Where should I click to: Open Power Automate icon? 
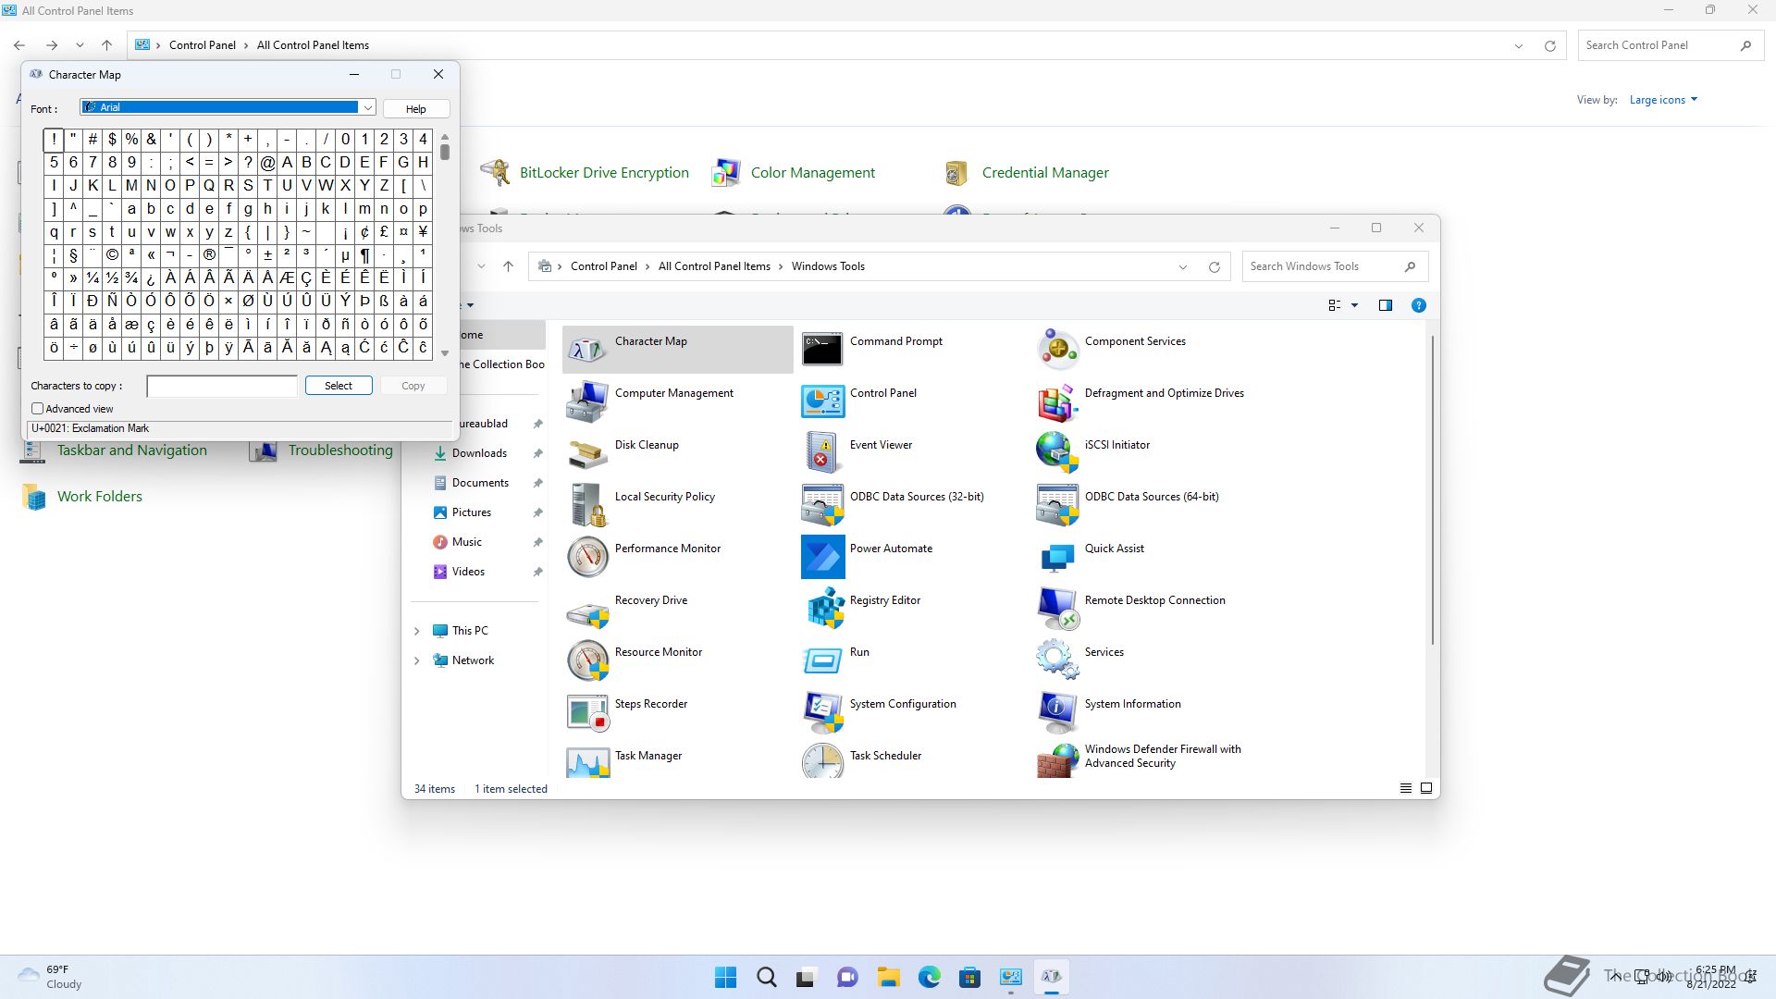[x=822, y=557]
